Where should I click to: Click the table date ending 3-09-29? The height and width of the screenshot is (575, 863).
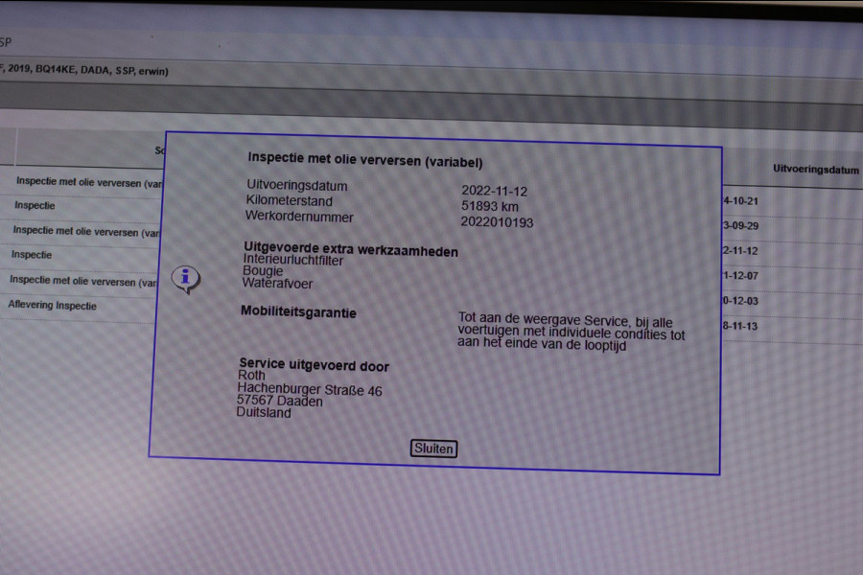click(739, 226)
